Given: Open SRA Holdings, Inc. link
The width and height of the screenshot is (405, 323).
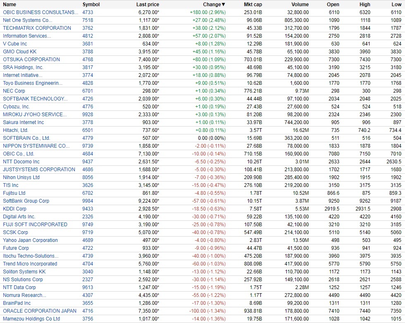Looking at the screenshot, I should (x=23, y=67).
